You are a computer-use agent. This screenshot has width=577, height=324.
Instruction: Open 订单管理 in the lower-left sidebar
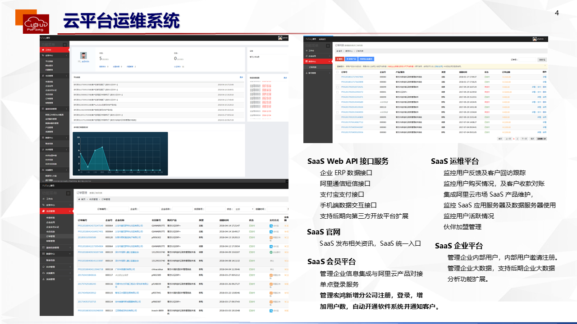pos(50,236)
